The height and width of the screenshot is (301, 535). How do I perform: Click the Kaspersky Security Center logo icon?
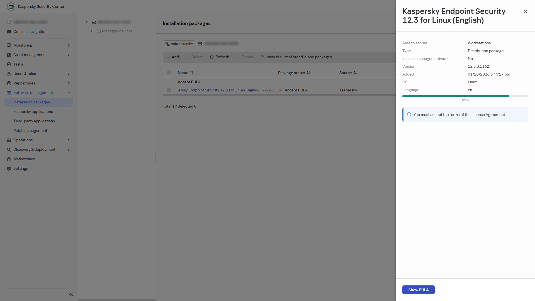click(x=11, y=6)
